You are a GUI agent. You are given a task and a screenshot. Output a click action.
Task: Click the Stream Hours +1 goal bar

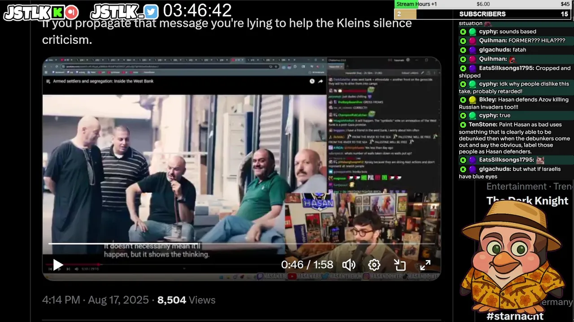(483, 4)
